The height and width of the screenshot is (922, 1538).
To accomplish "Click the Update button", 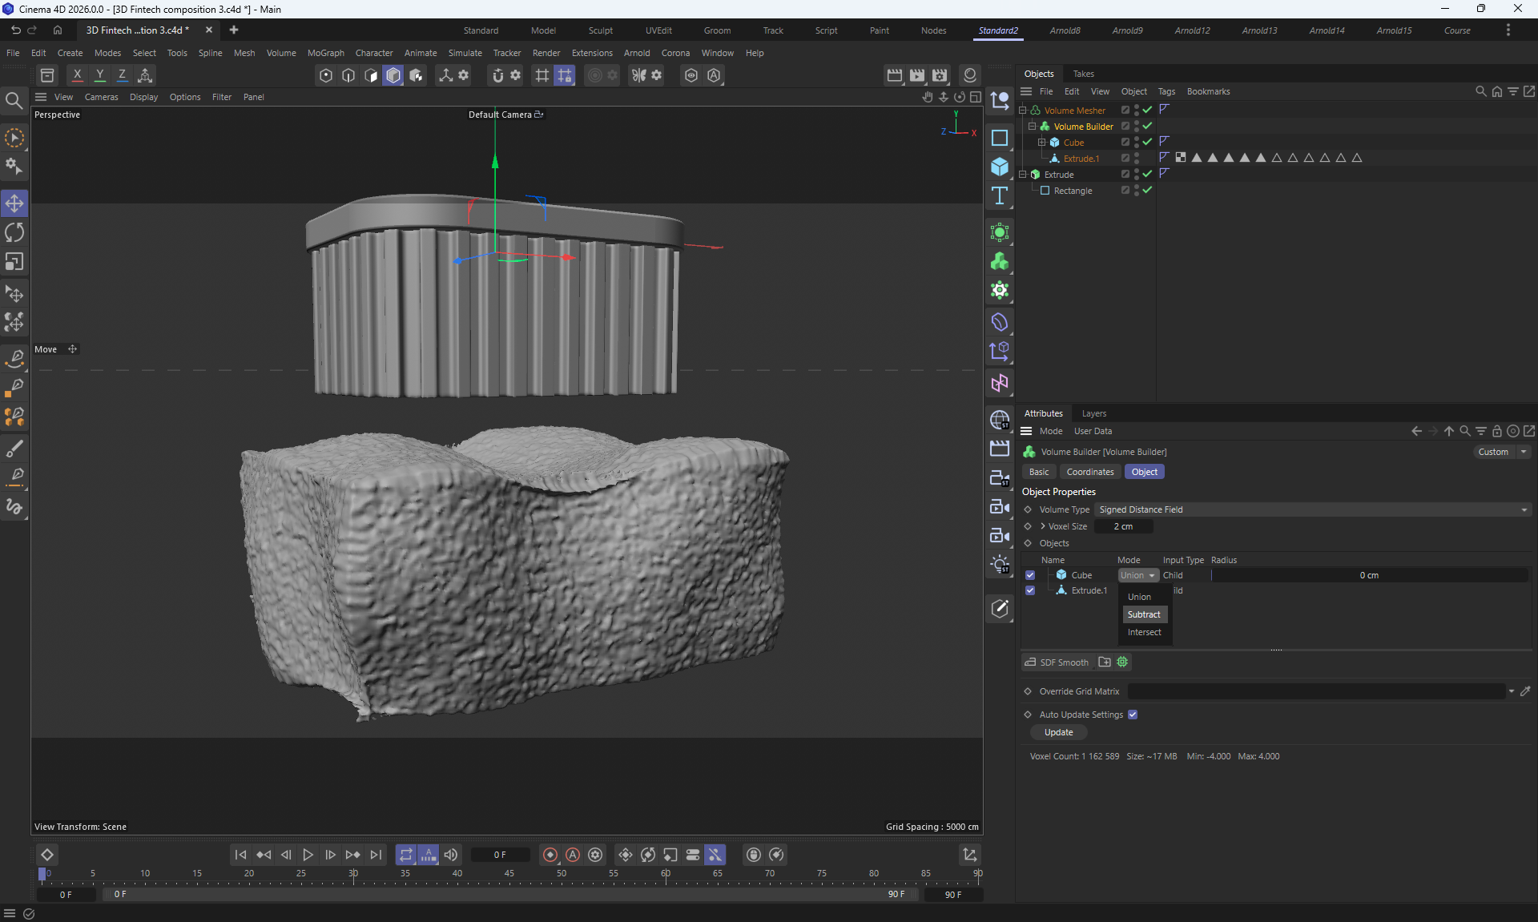I will [x=1058, y=732].
